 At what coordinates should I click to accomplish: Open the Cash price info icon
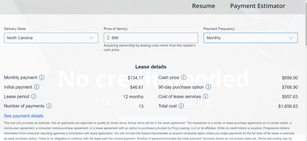tap(184, 78)
